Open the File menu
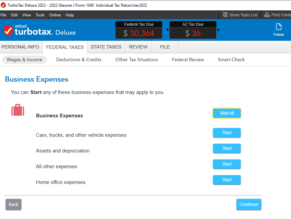The height and width of the screenshot is (219, 291). tap(3, 15)
